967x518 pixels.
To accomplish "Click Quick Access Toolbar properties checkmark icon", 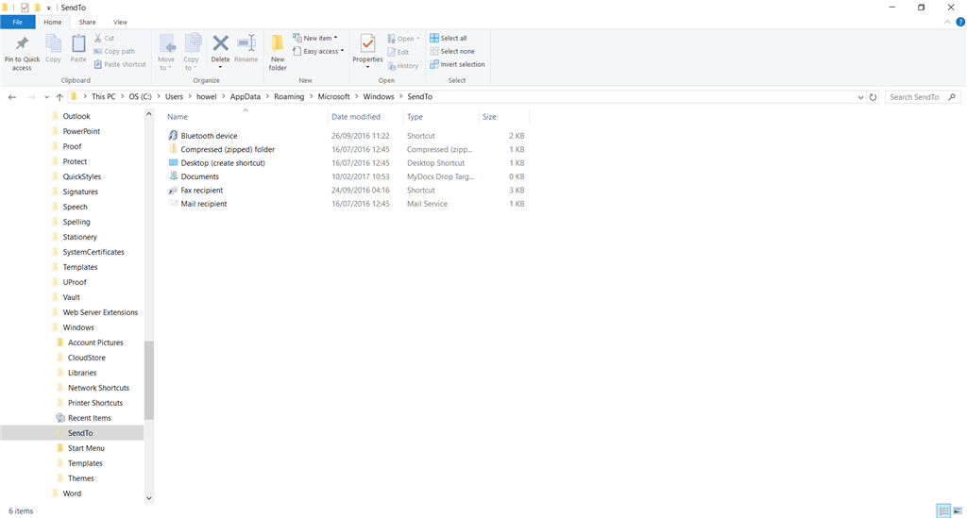I will pyautogui.click(x=25, y=8).
